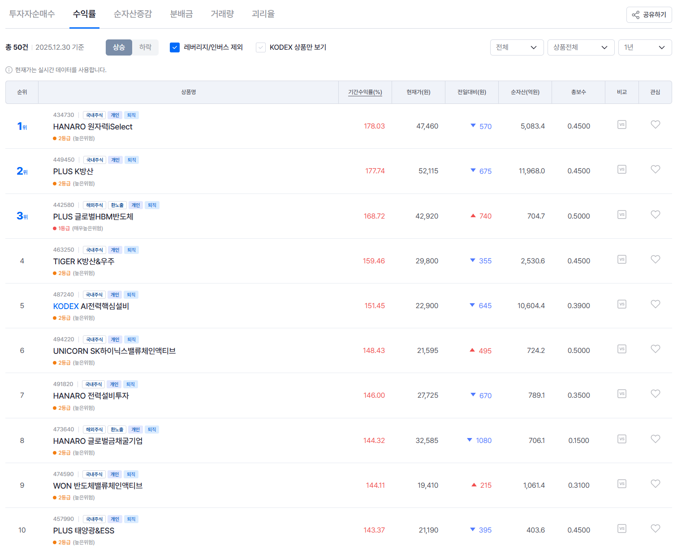The image size is (673, 550).
Task: Click the 1080 daily change value
Action: (x=483, y=441)
